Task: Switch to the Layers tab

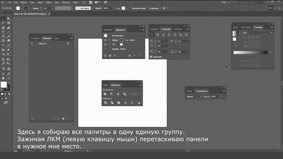Action: coord(57,38)
